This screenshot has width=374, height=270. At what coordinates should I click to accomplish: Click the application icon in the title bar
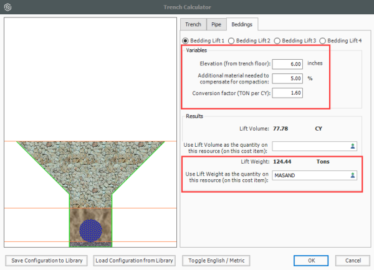click(7, 7)
